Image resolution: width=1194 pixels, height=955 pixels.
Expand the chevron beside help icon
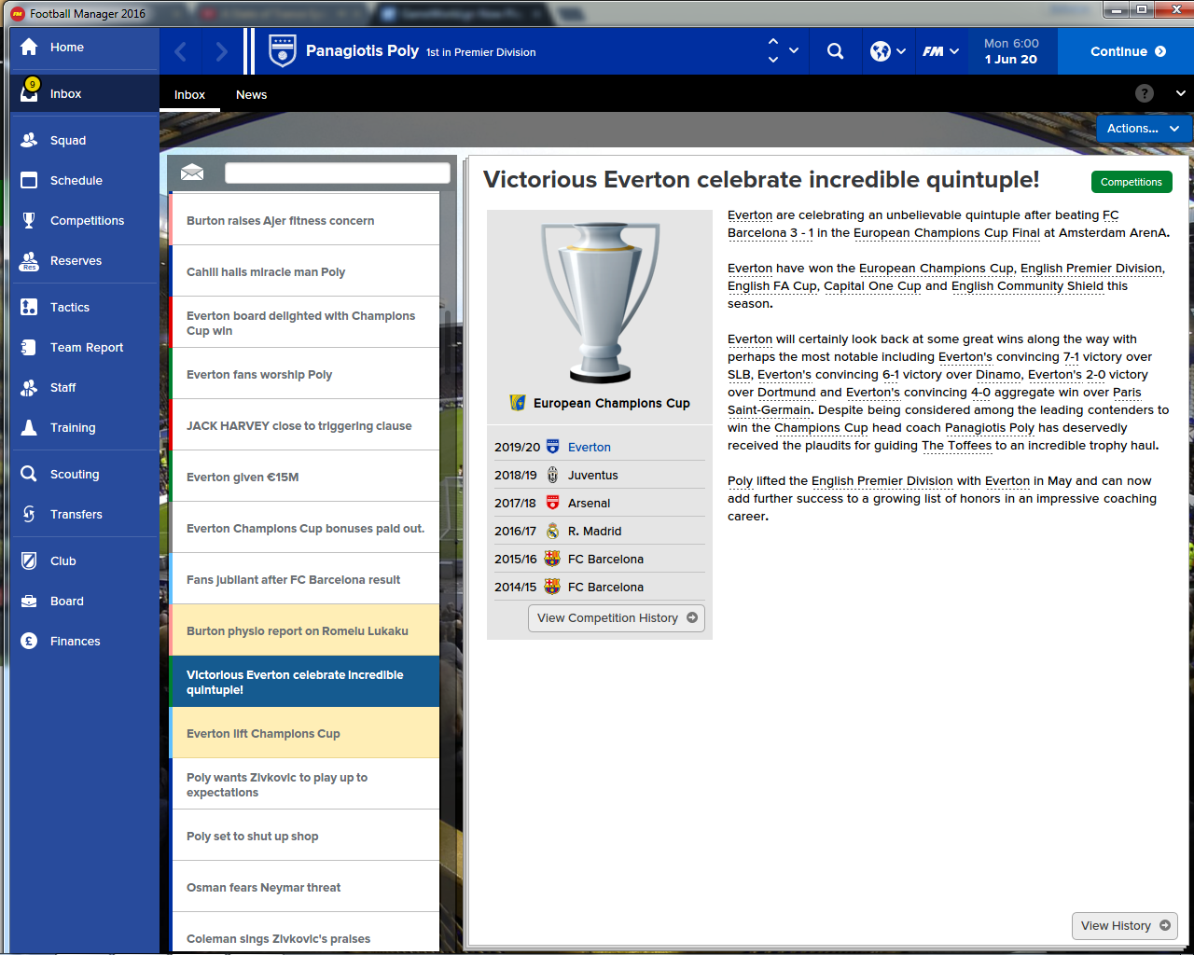coord(1180,93)
